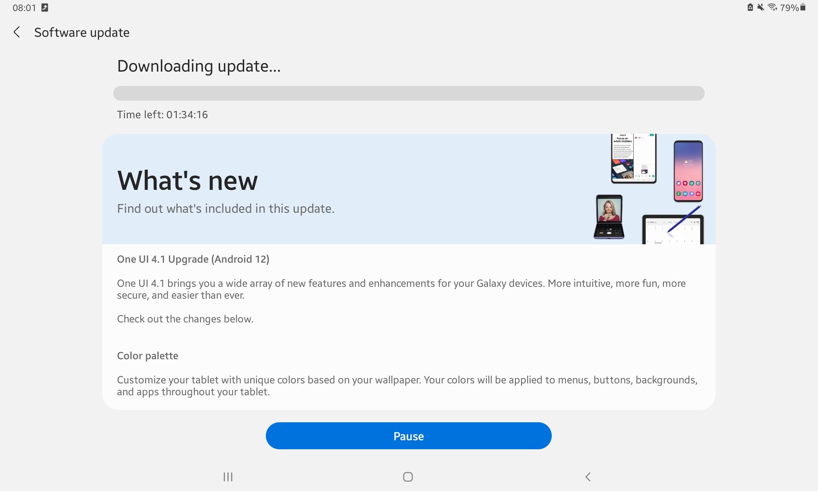Tap the 'Customize your tablet with unique colors' paragraph

[407, 386]
